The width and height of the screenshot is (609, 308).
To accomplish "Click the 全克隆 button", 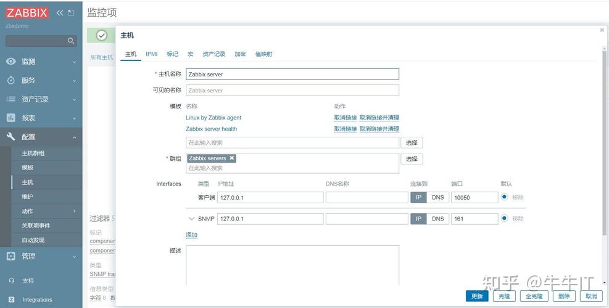I will pyautogui.click(x=534, y=296).
